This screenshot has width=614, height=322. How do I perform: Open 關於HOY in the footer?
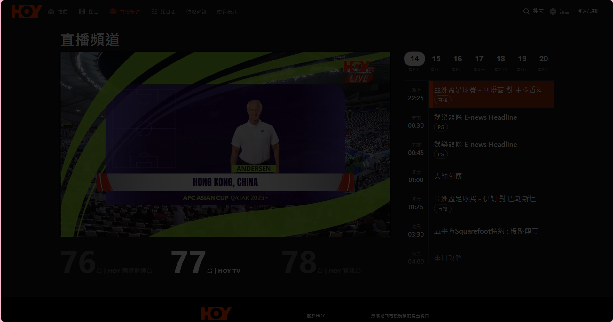[x=317, y=316]
